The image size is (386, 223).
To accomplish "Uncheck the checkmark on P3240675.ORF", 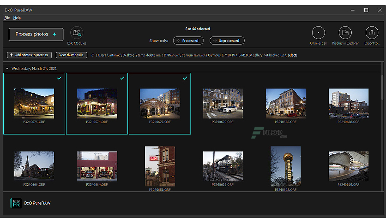I will coord(59,78).
